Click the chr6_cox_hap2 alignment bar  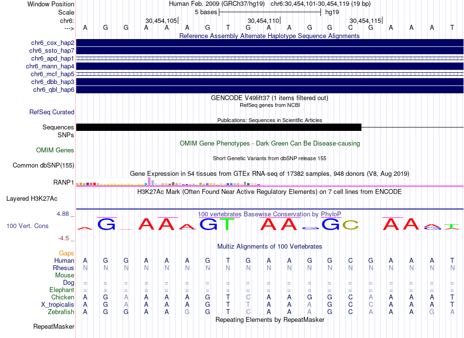click(x=270, y=43)
